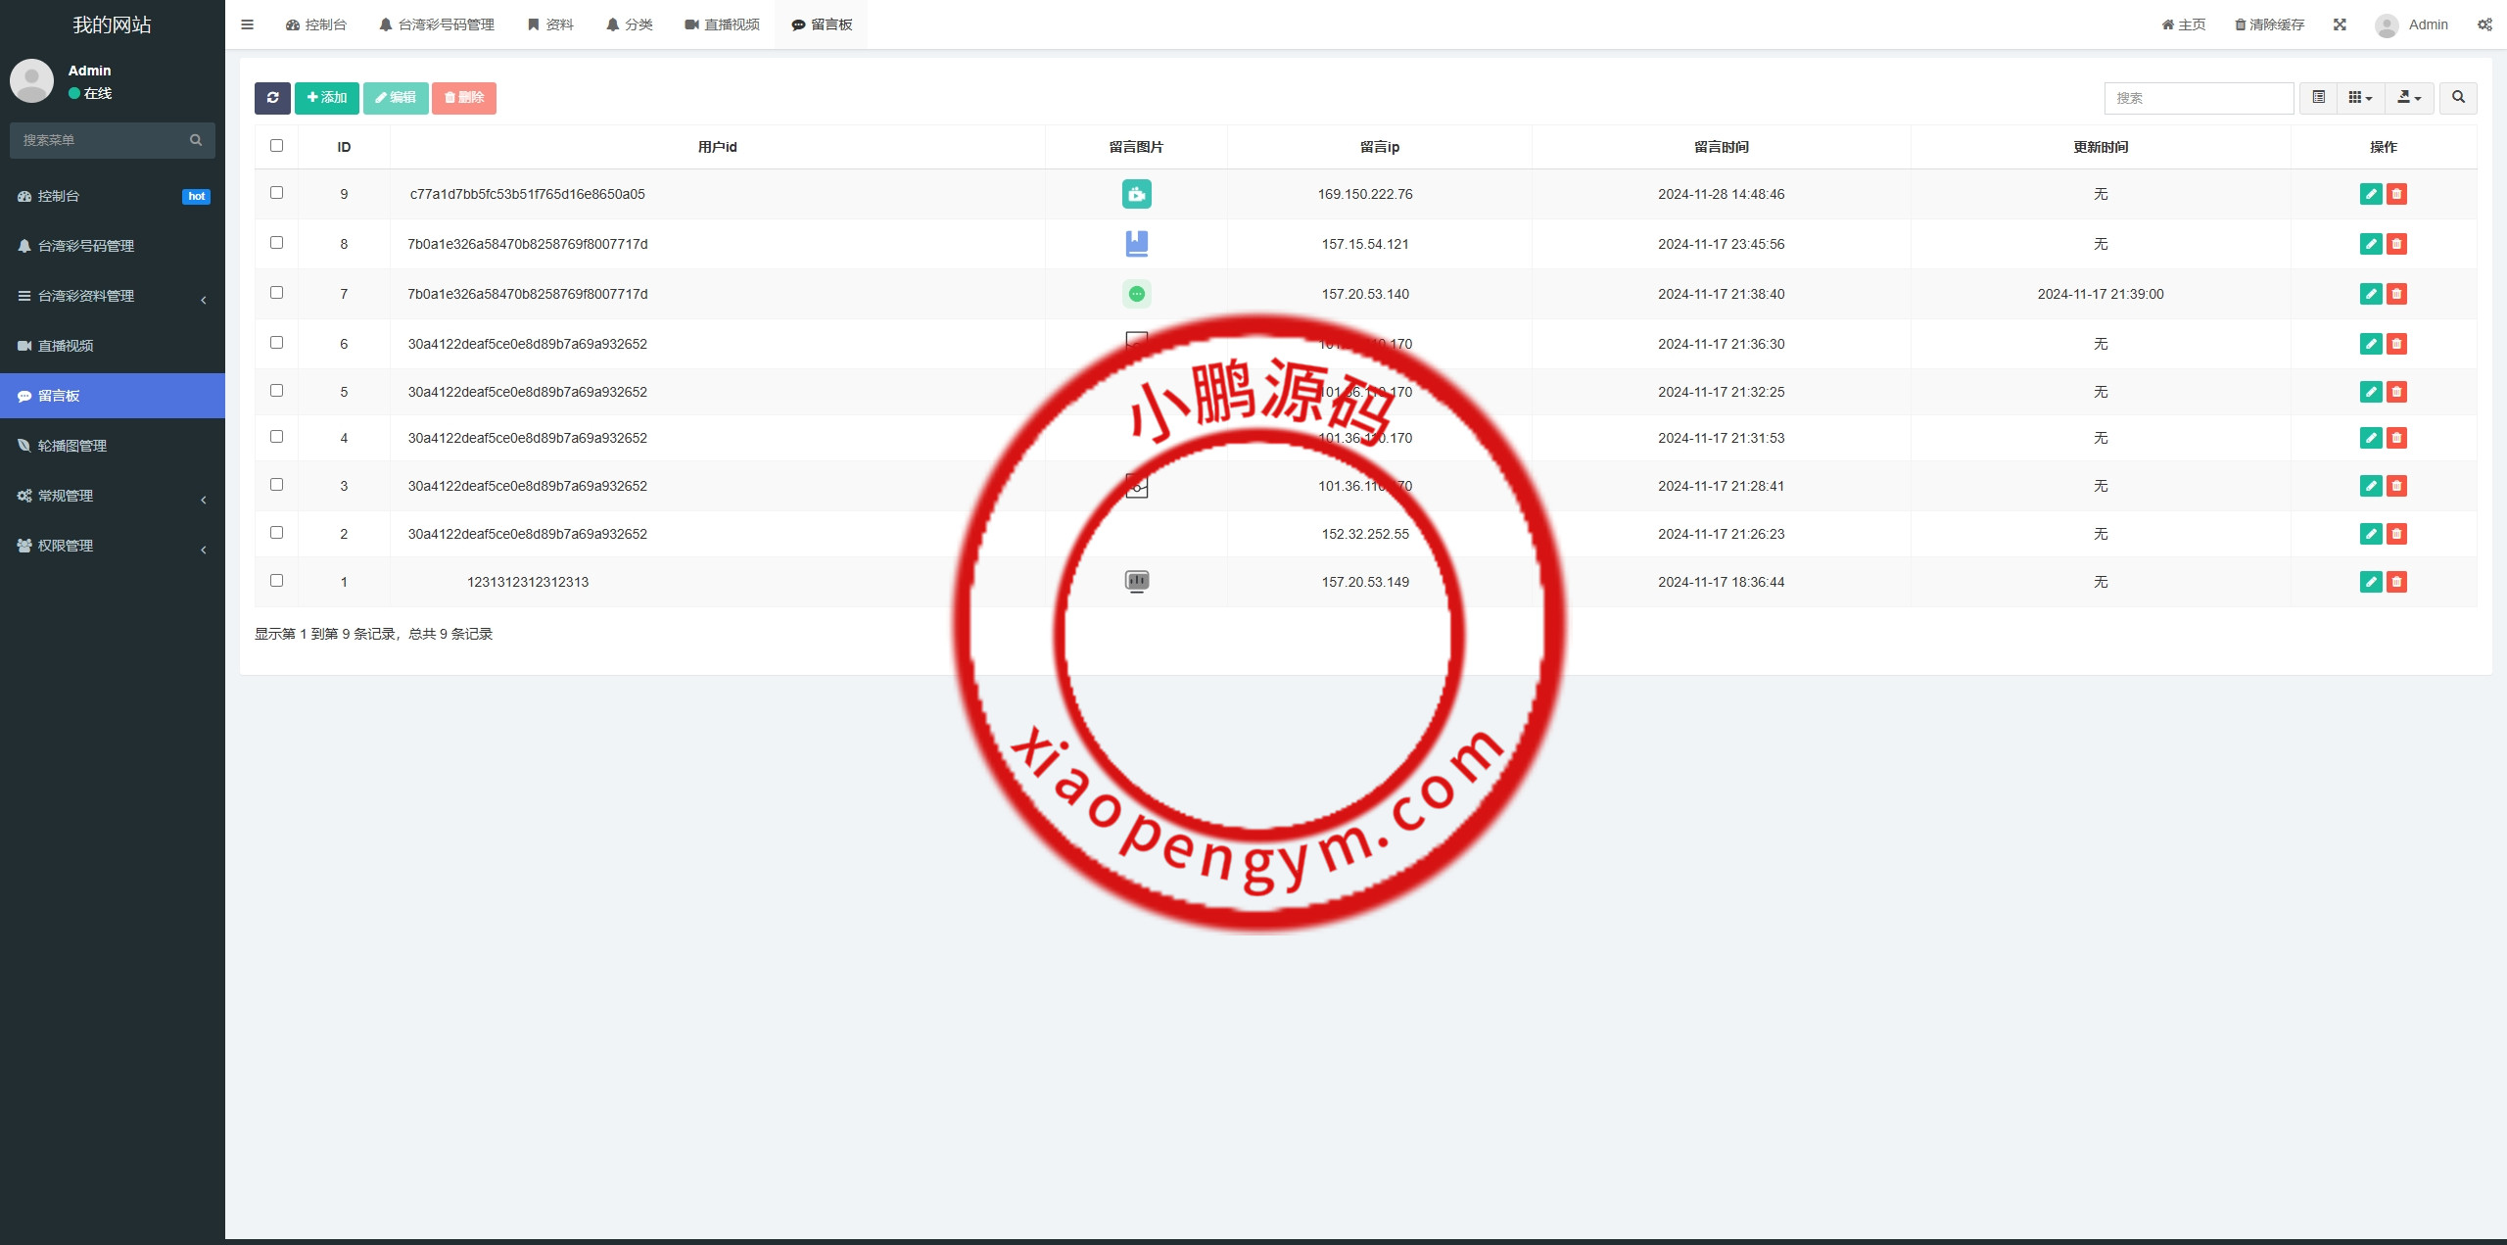Image resolution: width=2507 pixels, height=1245 pixels.
Task: Select checkbox for row ID 2
Action: (276, 533)
